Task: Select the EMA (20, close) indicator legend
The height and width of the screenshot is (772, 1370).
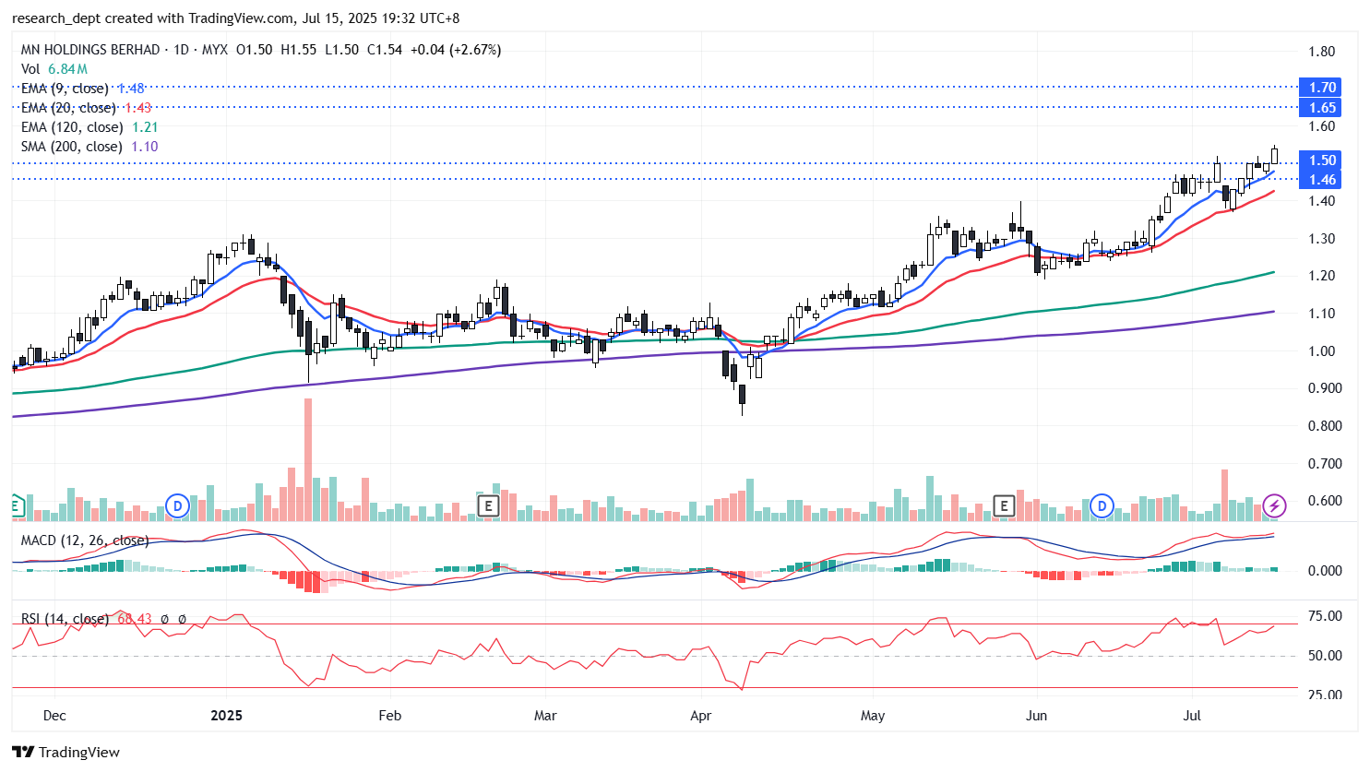Action: pos(87,108)
